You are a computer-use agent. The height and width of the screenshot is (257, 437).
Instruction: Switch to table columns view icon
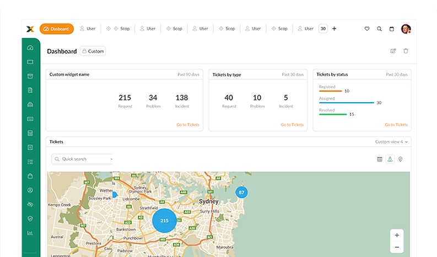(380, 159)
